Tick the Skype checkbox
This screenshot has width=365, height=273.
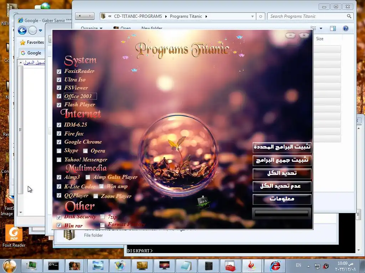tap(59, 151)
